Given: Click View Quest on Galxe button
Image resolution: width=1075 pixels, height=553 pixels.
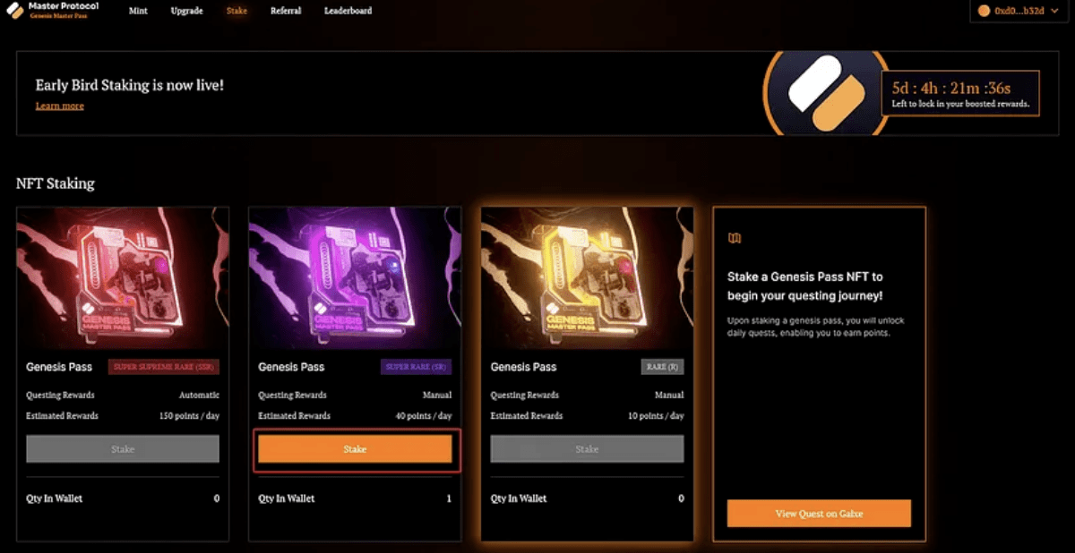Looking at the screenshot, I should [x=819, y=514].
